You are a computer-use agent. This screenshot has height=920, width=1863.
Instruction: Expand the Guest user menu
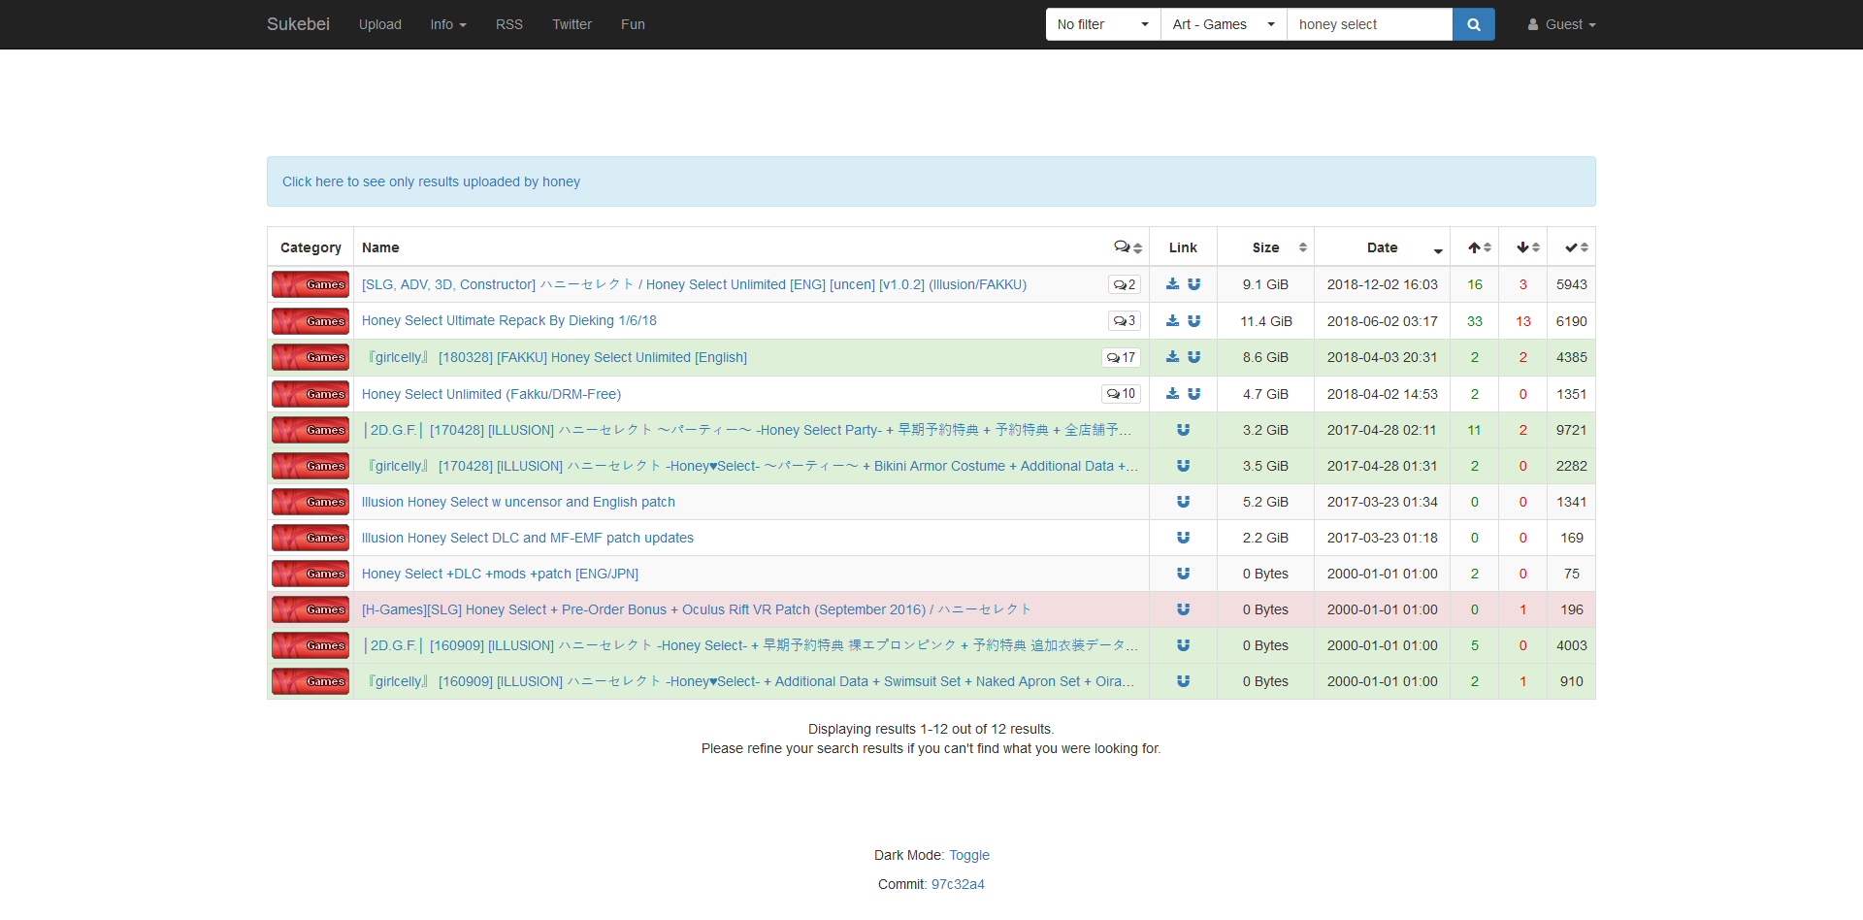click(x=1561, y=24)
